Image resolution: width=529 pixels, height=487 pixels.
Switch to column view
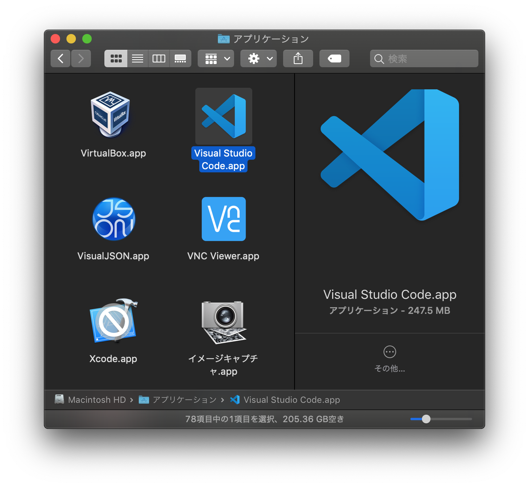[x=159, y=59]
